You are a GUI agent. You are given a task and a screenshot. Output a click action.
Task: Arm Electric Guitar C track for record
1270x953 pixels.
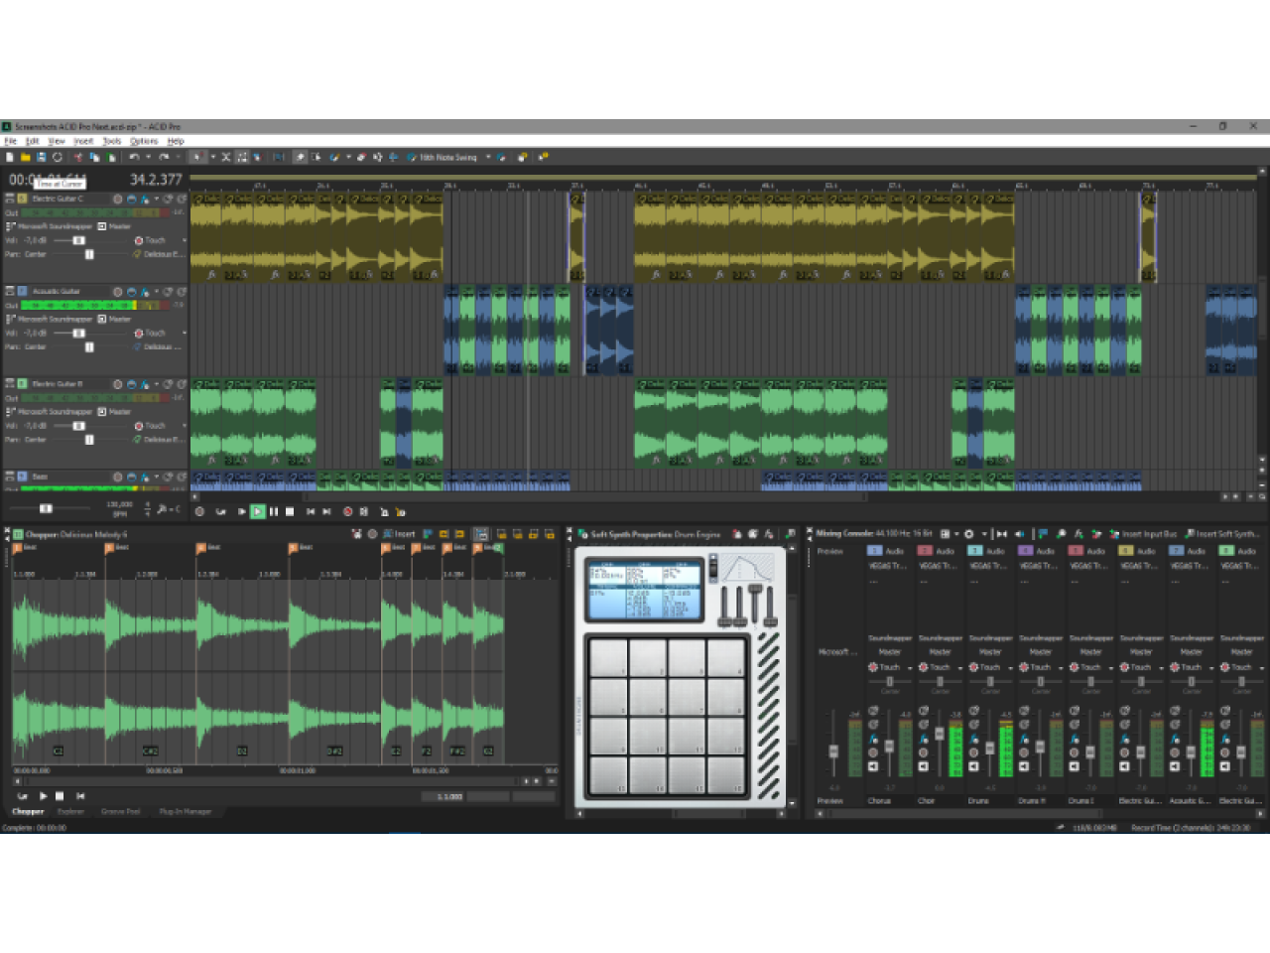[x=117, y=199]
